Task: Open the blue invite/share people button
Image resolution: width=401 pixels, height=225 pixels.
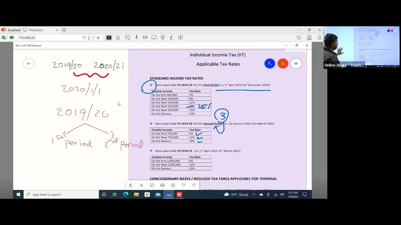Action: pyautogui.click(x=269, y=64)
